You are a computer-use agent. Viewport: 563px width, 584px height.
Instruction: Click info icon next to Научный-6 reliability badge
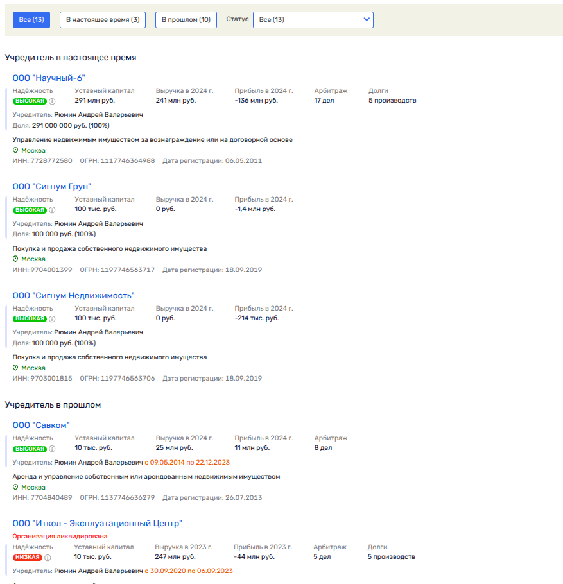point(53,101)
